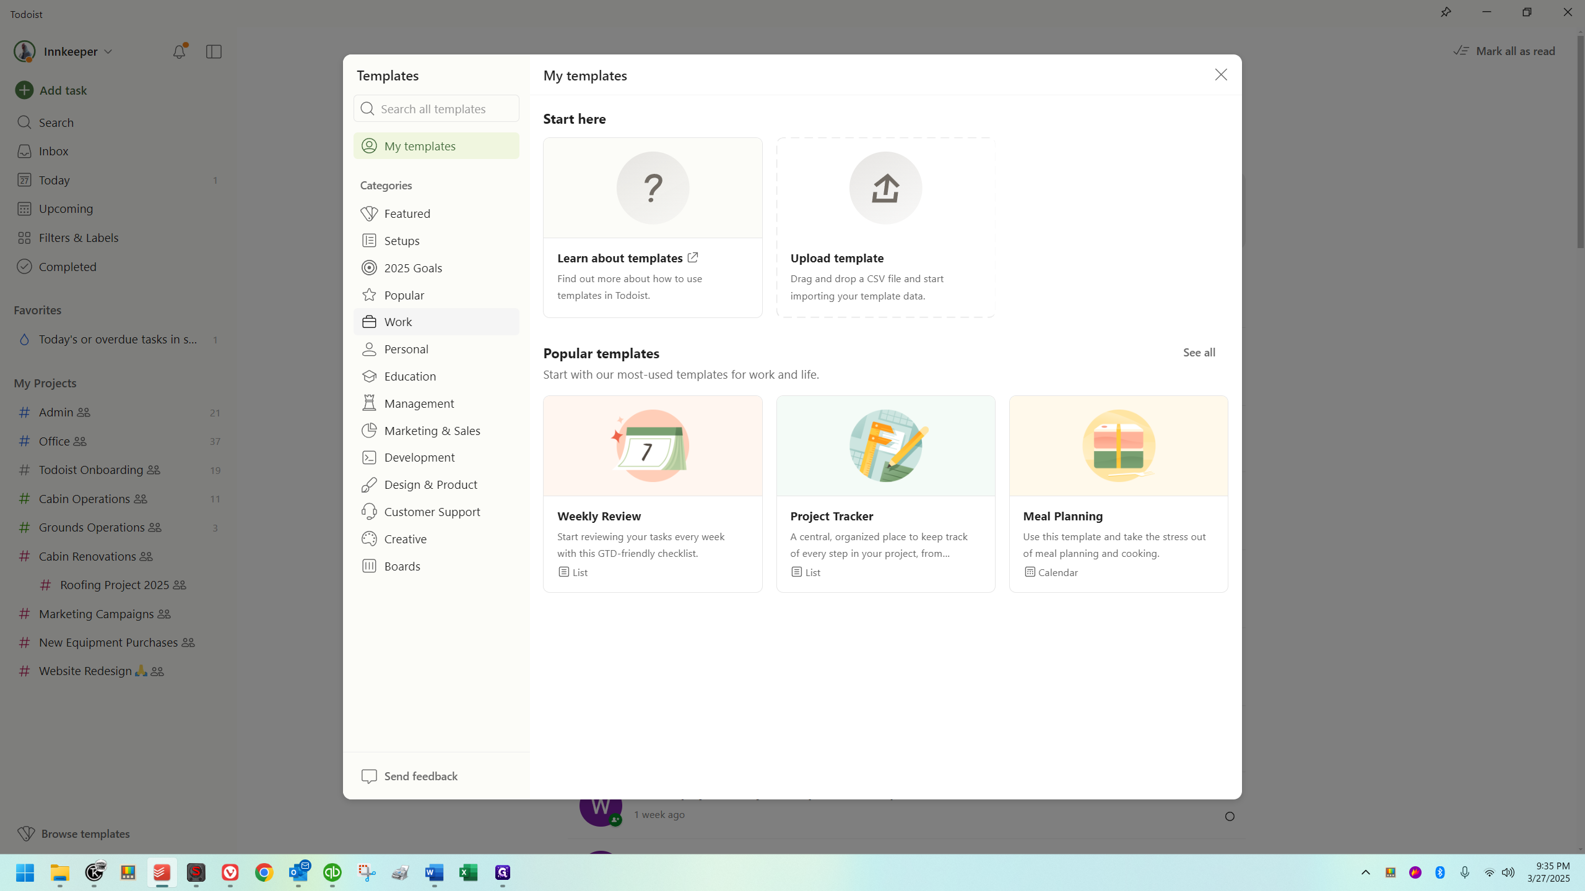1585x891 pixels.
Task: Select the Management category
Action: (436, 403)
